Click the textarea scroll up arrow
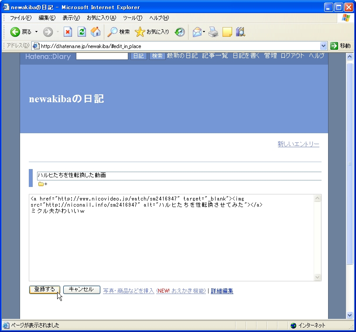 point(318,198)
